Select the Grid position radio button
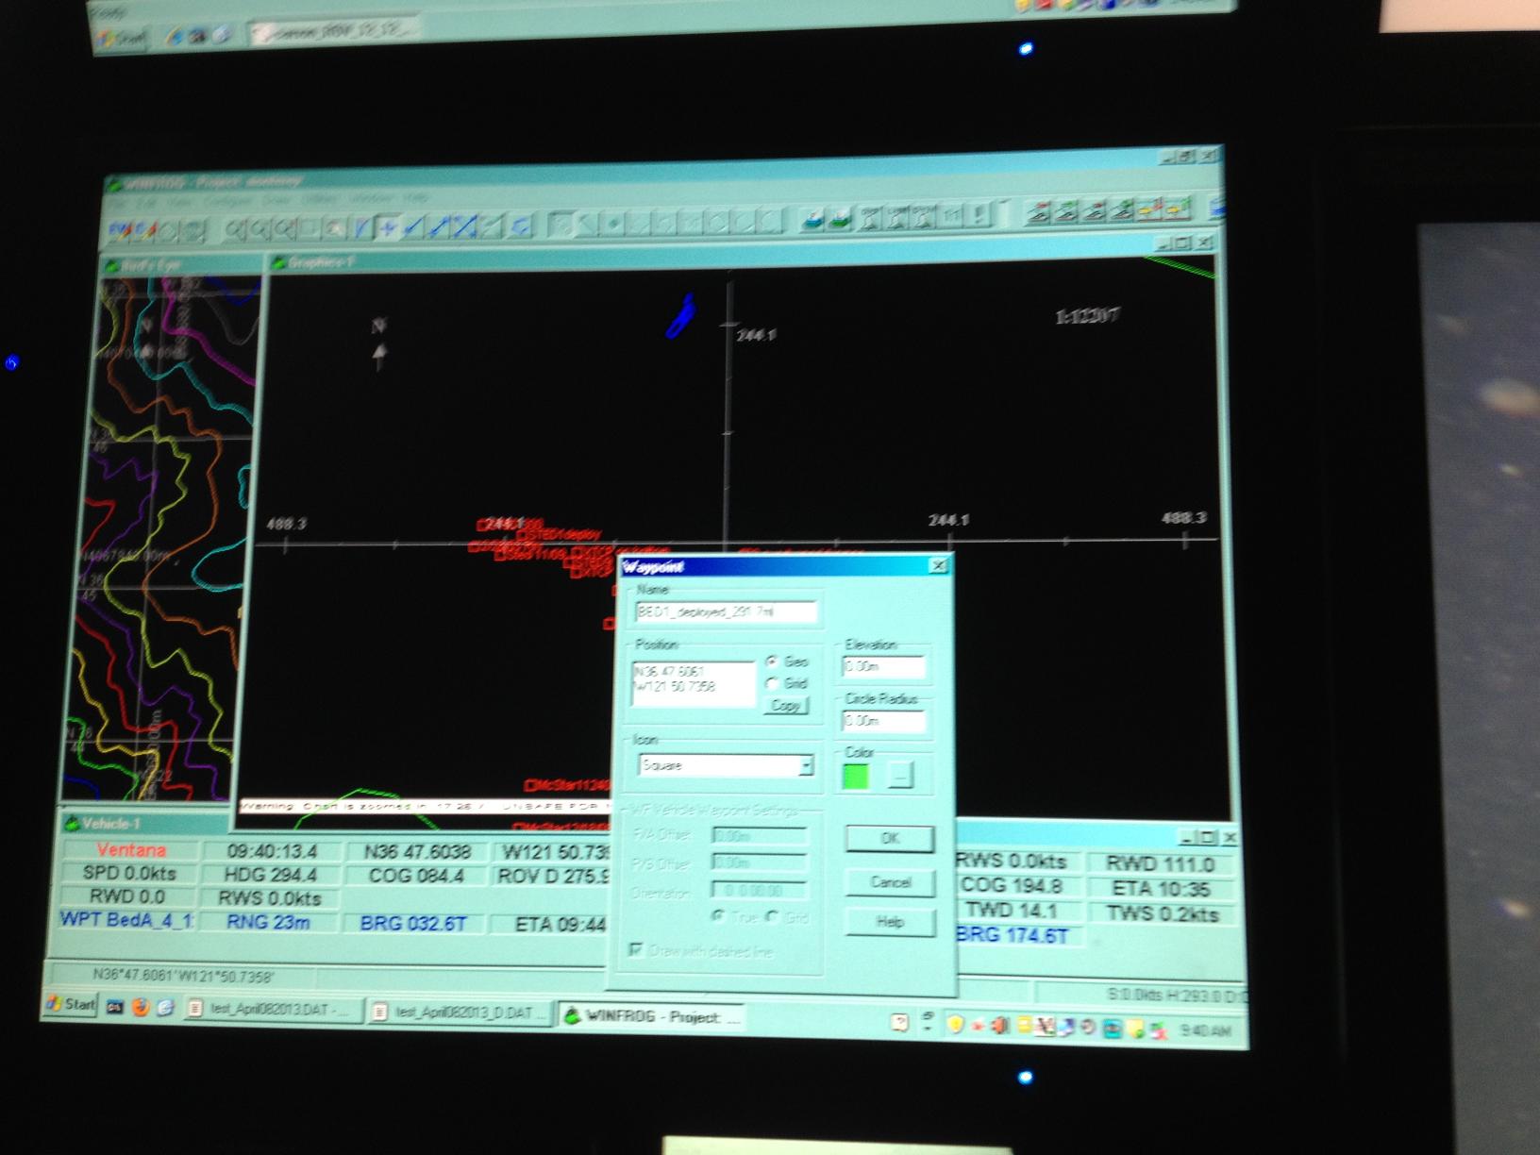This screenshot has height=1155, width=1540. (x=774, y=682)
